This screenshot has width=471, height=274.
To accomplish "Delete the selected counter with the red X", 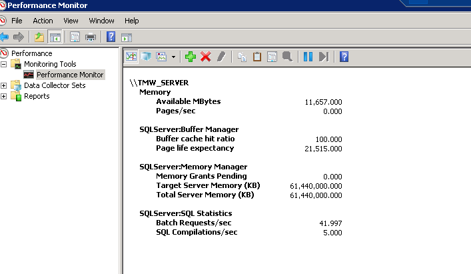I will pos(206,57).
